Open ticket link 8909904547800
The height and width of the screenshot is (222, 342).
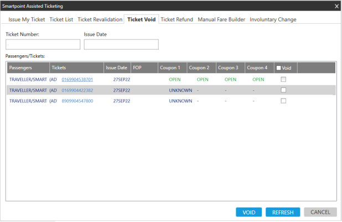click(x=77, y=101)
